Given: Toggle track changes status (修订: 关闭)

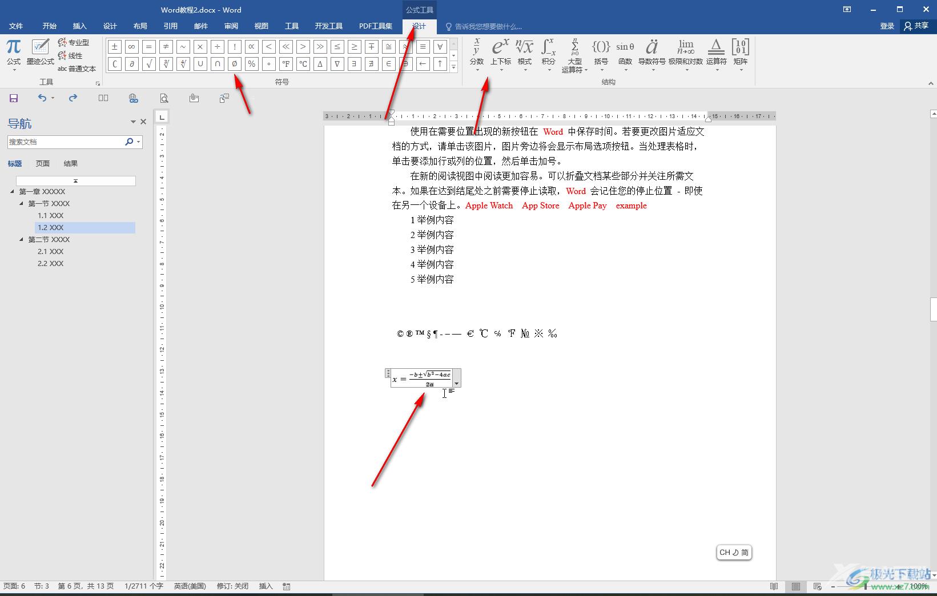Looking at the screenshot, I should coord(232,586).
